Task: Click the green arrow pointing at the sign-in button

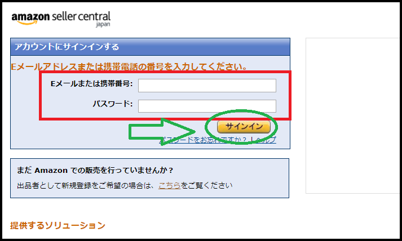Action: [x=162, y=132]
